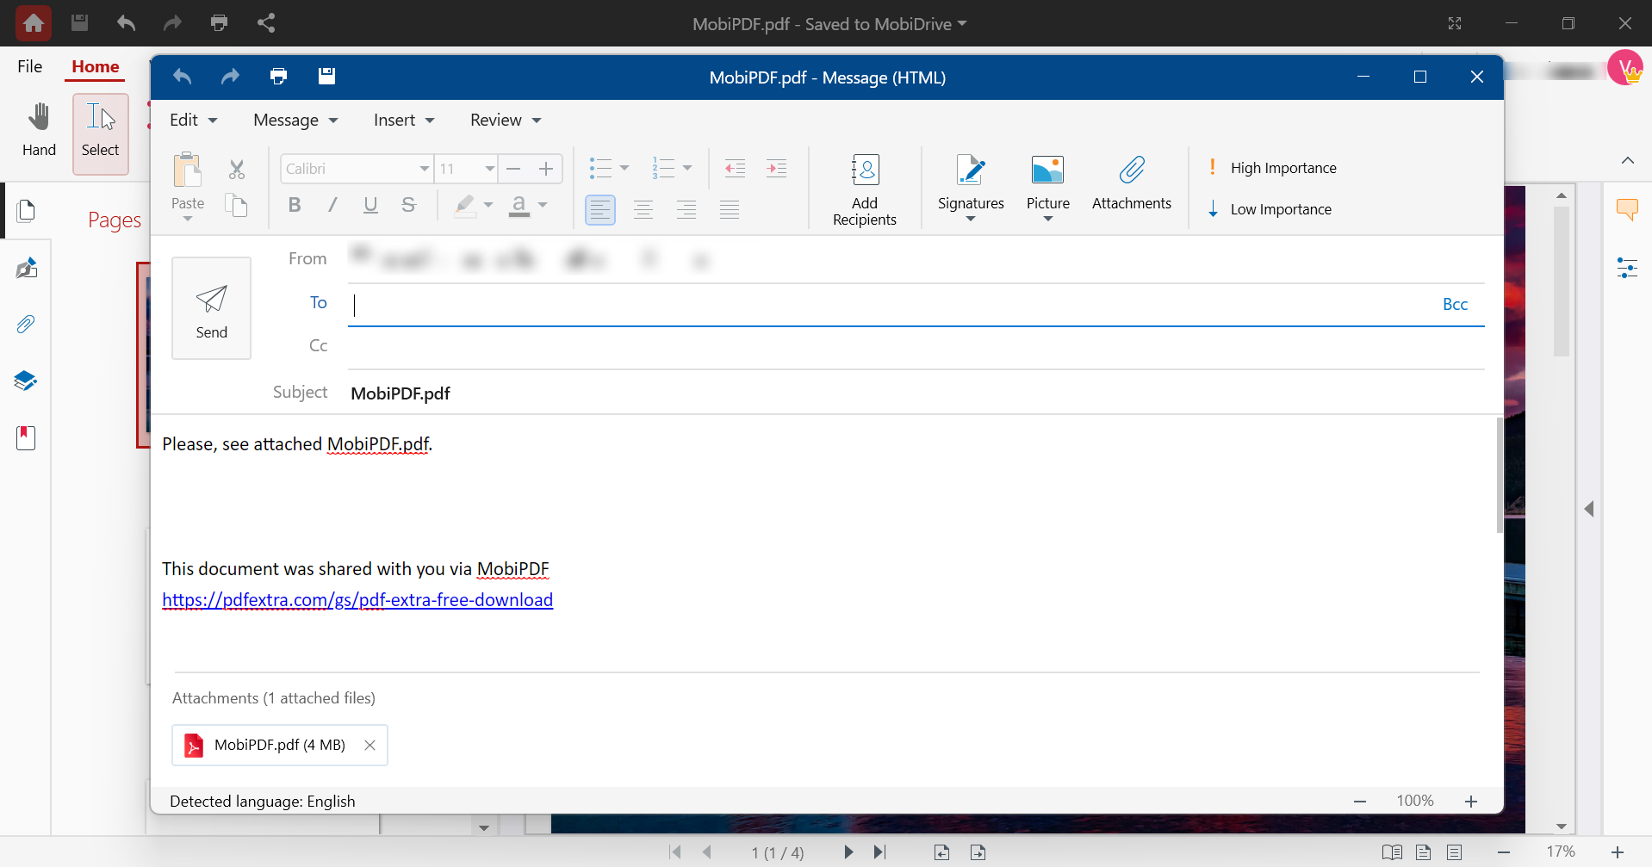This screenshot has width=1652, height=867.
Task: Zoom in message with plus
Action: tap(1471, 802)
